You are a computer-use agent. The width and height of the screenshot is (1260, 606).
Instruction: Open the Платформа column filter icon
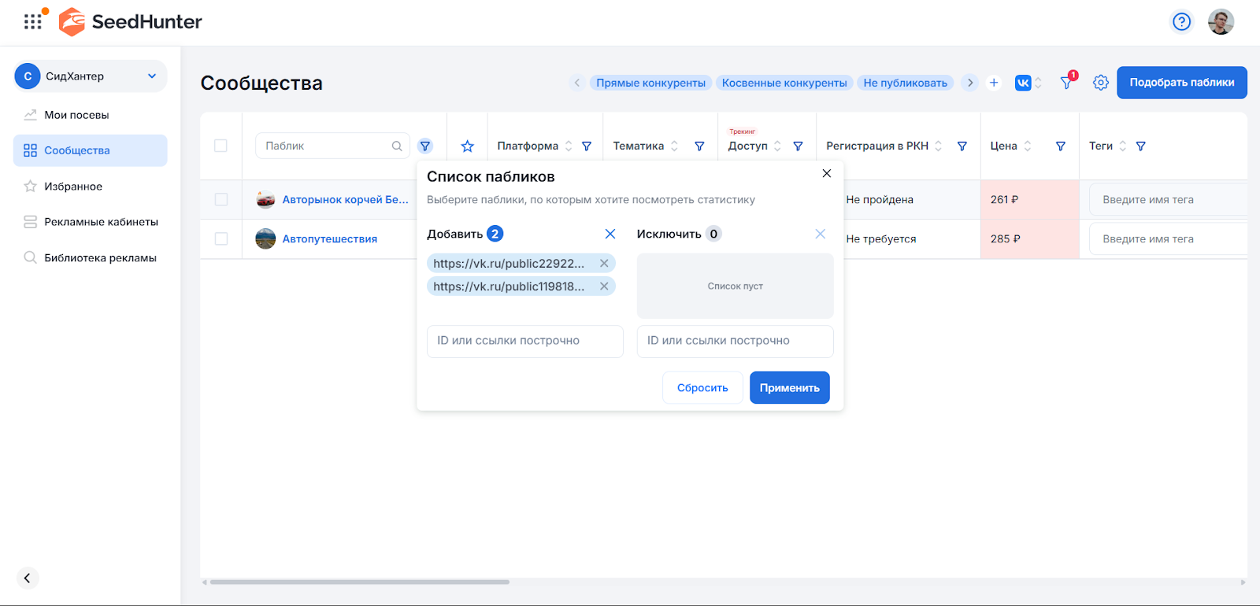click(587, 146)
